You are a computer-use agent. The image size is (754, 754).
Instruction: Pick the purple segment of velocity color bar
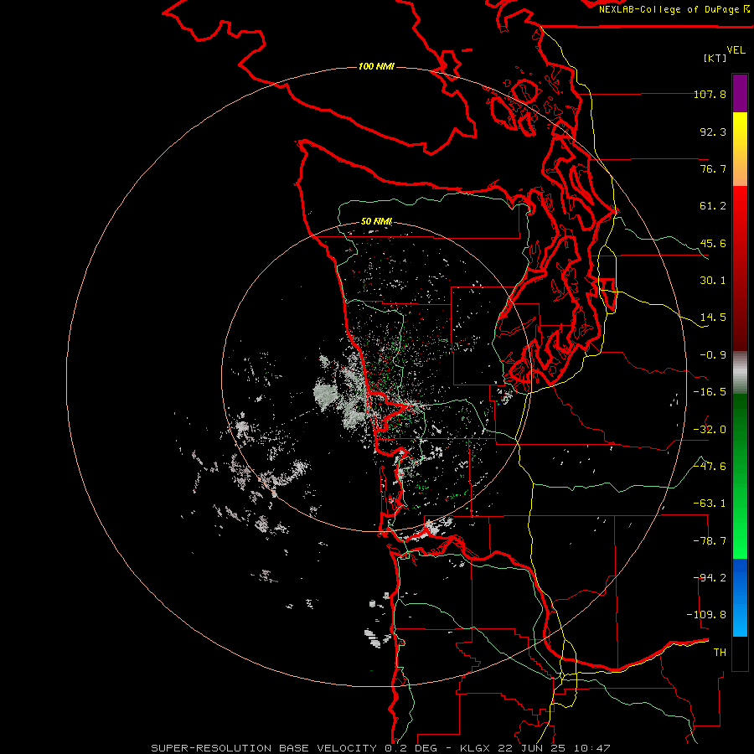[740, 93]
